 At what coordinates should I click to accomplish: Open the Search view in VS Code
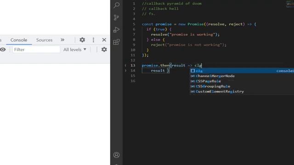tap(116, 5)
